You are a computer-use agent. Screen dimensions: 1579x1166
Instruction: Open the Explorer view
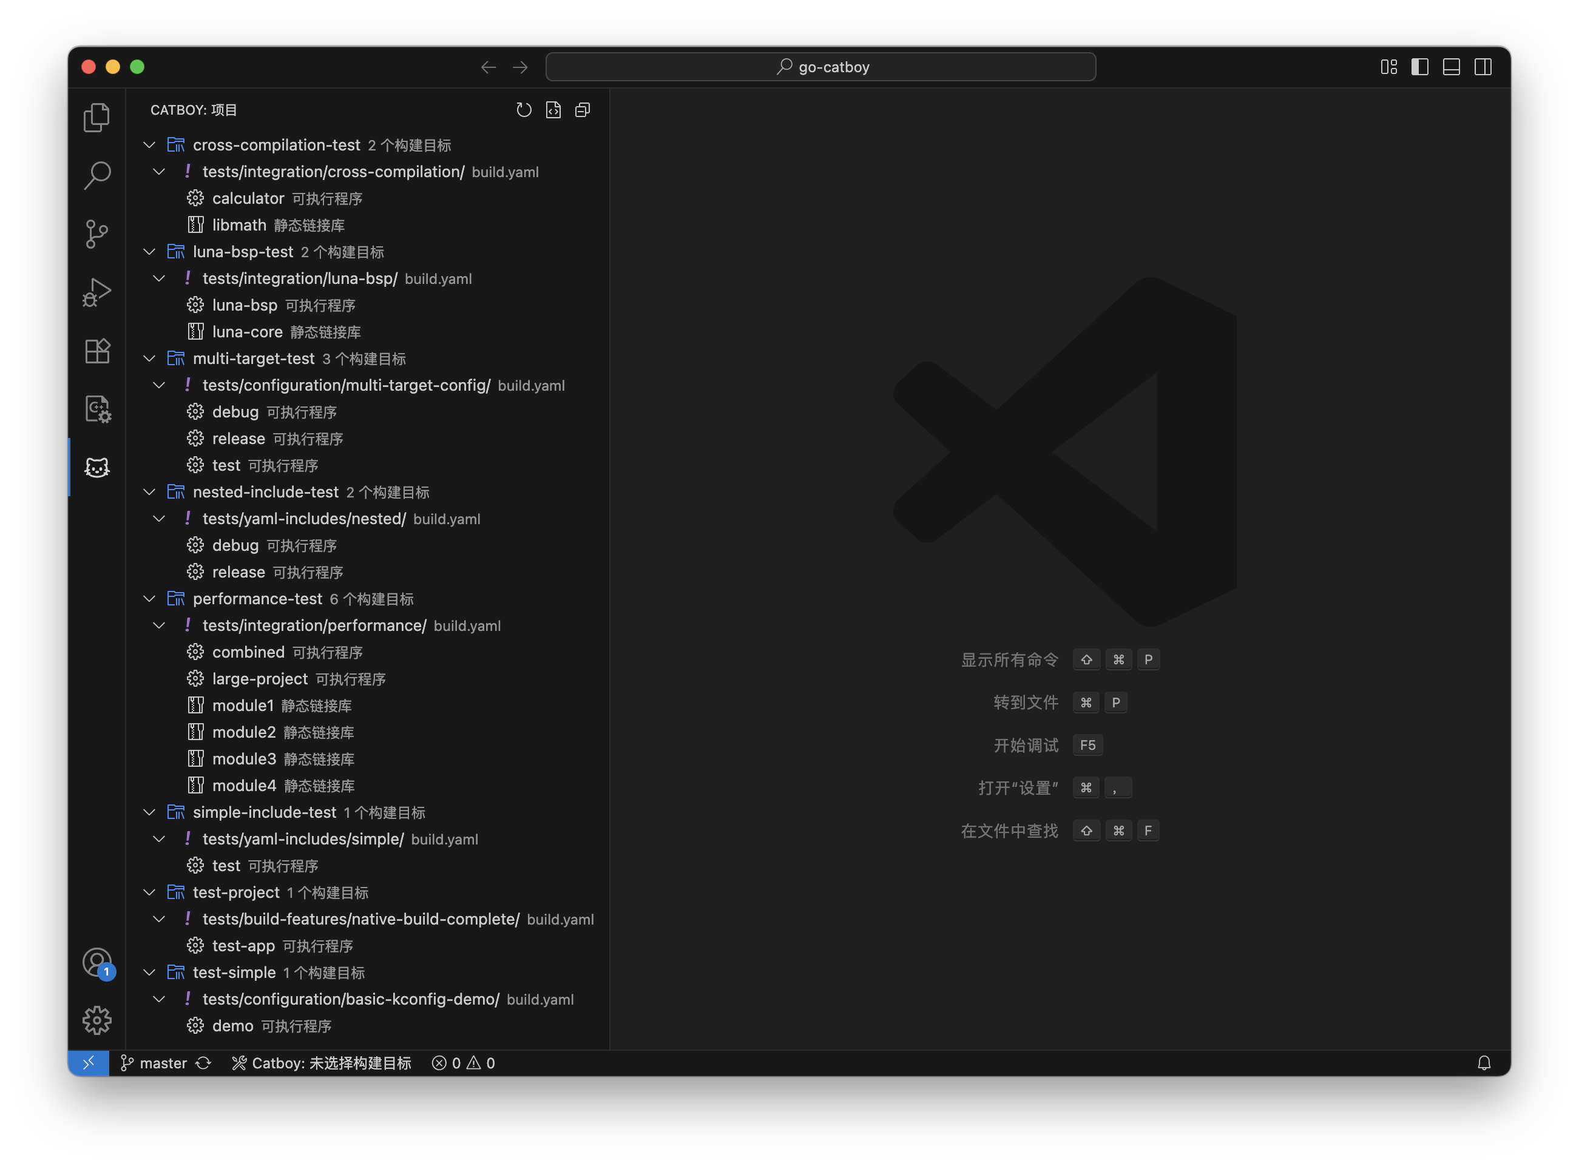[96, 117]
